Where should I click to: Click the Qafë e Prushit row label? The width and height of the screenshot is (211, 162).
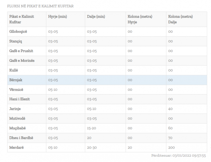[x=21, y=51]
